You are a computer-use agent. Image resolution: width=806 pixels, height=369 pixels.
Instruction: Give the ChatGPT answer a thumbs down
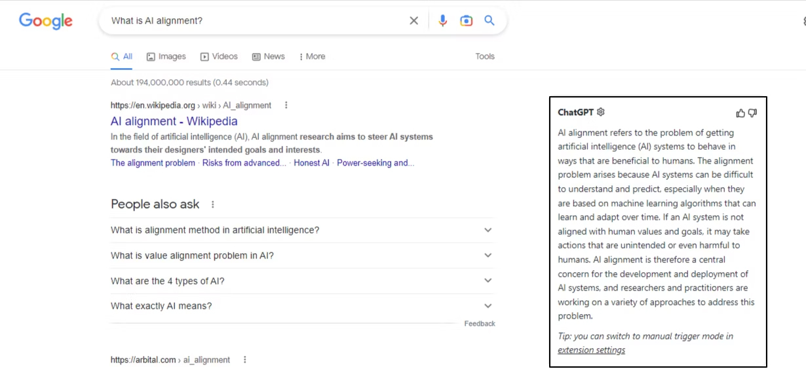point(752,113)
